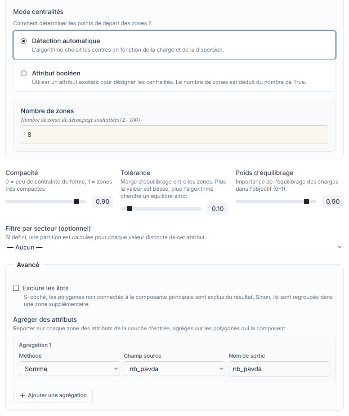
Task: Select the Détection automatique radio button
Action: point(24,41)
